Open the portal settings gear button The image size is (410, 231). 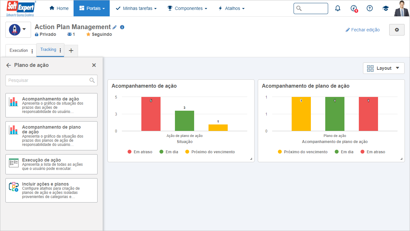[397, 30]
